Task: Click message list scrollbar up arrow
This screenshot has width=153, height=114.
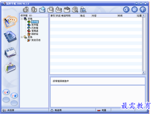Action: click(x=144, y=16)
